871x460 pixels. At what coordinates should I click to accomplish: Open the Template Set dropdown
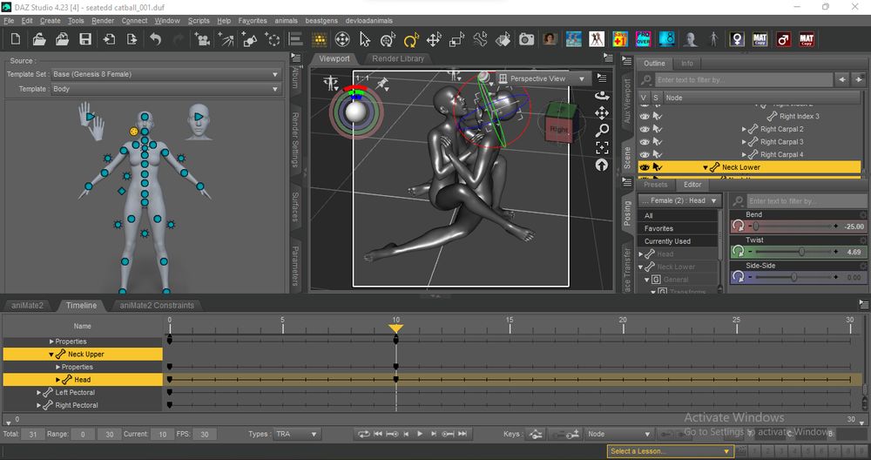tap(165, 75)
